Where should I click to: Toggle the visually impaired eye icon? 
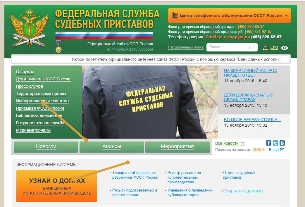coord(284,48)
